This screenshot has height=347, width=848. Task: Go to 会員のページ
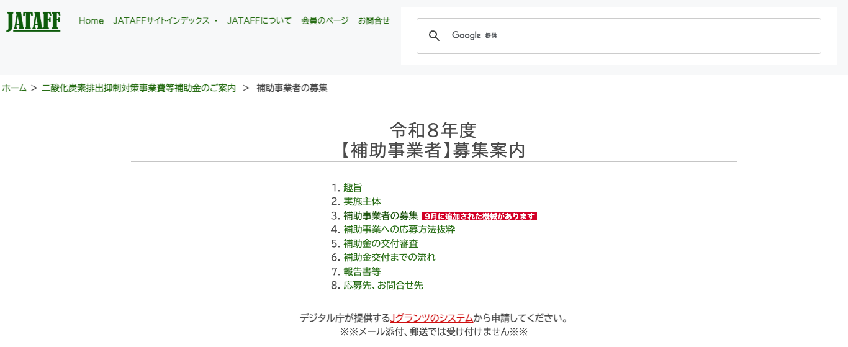point(325,20)
